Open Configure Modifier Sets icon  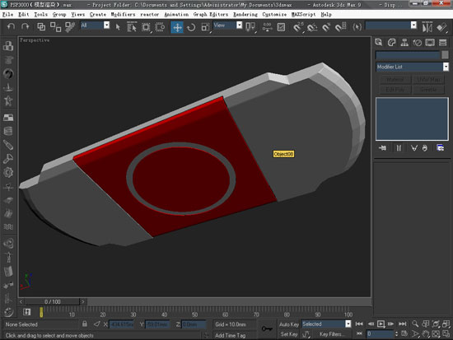440,148
